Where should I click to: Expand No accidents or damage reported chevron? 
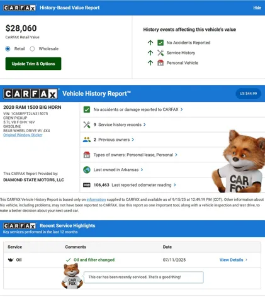tap(182, 109)
